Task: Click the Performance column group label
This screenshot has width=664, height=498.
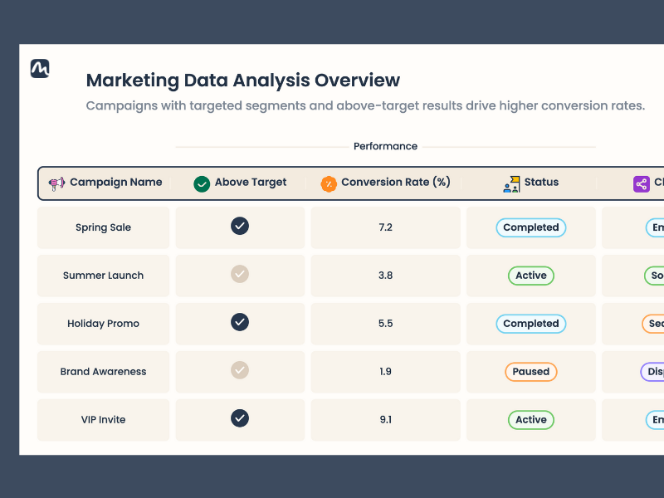Action: (x=385, y=146)
